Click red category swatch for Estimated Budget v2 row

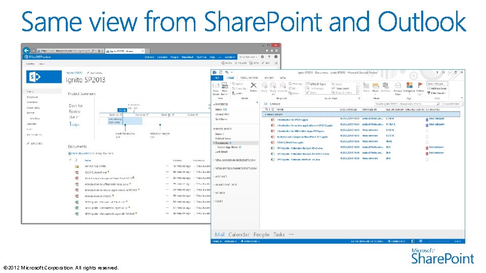point(427,148)
